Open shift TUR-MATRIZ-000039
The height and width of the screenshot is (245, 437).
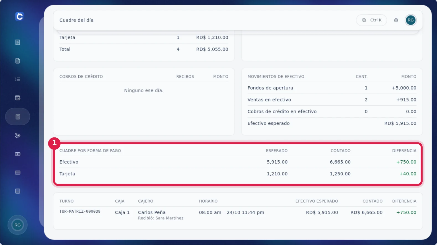[x=80, y=212]
